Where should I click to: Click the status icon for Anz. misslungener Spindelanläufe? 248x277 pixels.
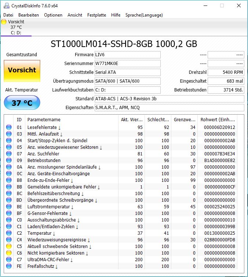(9, 167)
